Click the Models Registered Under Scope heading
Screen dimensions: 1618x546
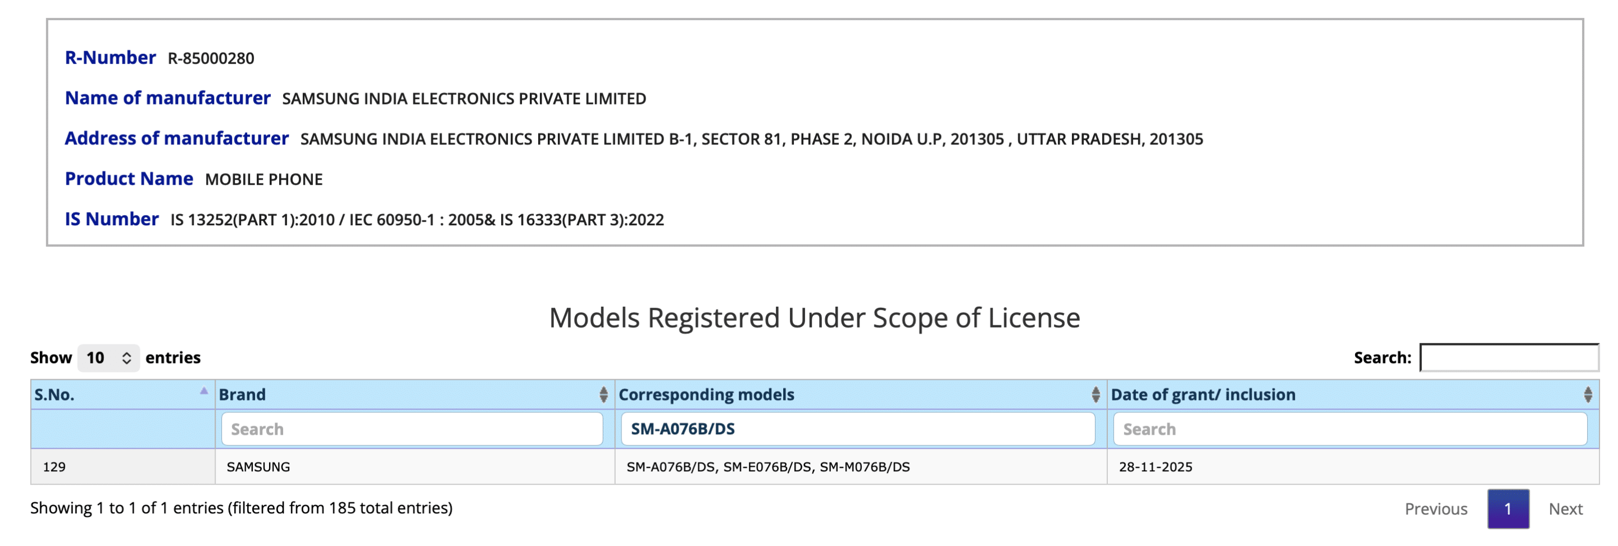tap(815, 318)
